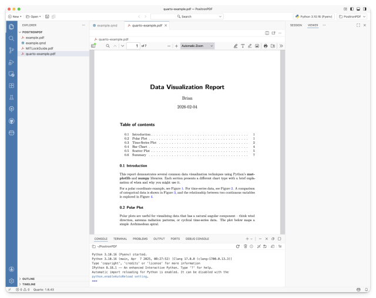Select the PDF add image tool

click(x=257, y=46)
